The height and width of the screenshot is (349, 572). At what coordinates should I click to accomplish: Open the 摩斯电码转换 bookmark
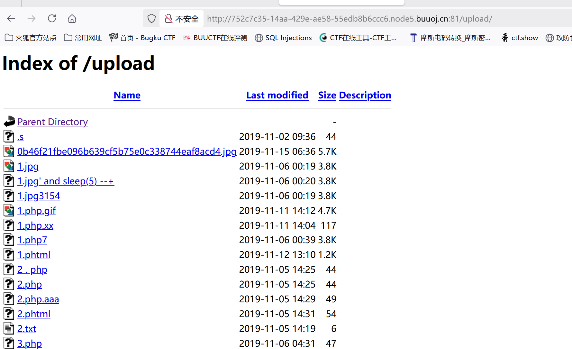click(450, 38)
